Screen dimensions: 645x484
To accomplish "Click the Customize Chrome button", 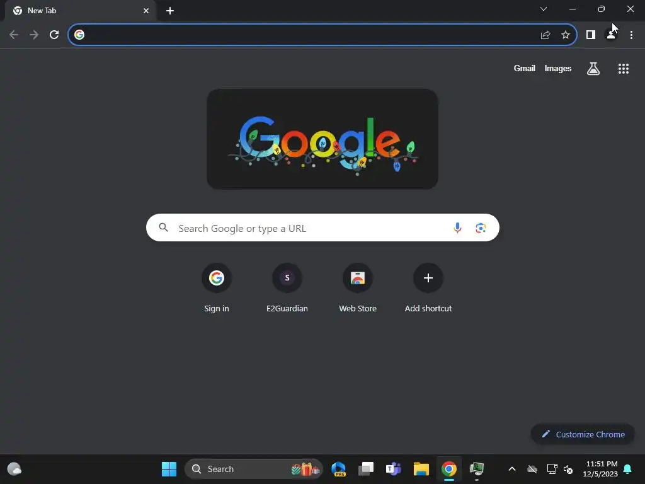I will click(x=583, y=434).
